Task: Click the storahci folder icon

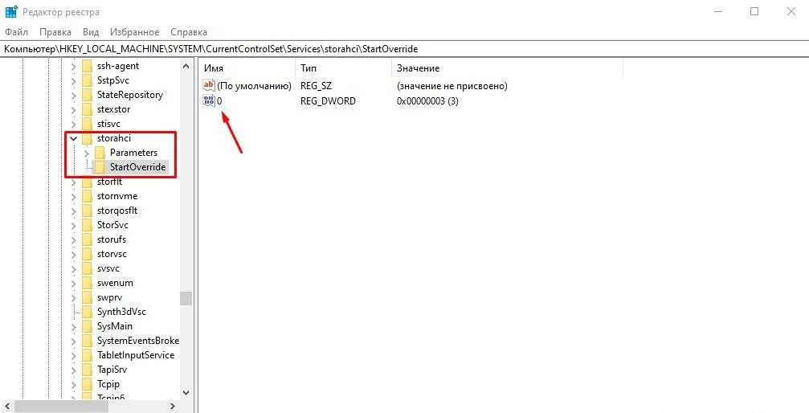Action: 88,138
